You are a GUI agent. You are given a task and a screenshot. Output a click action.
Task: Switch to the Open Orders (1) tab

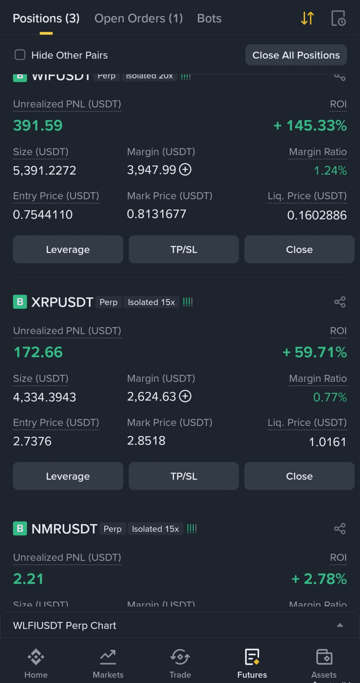click(139, 18)
